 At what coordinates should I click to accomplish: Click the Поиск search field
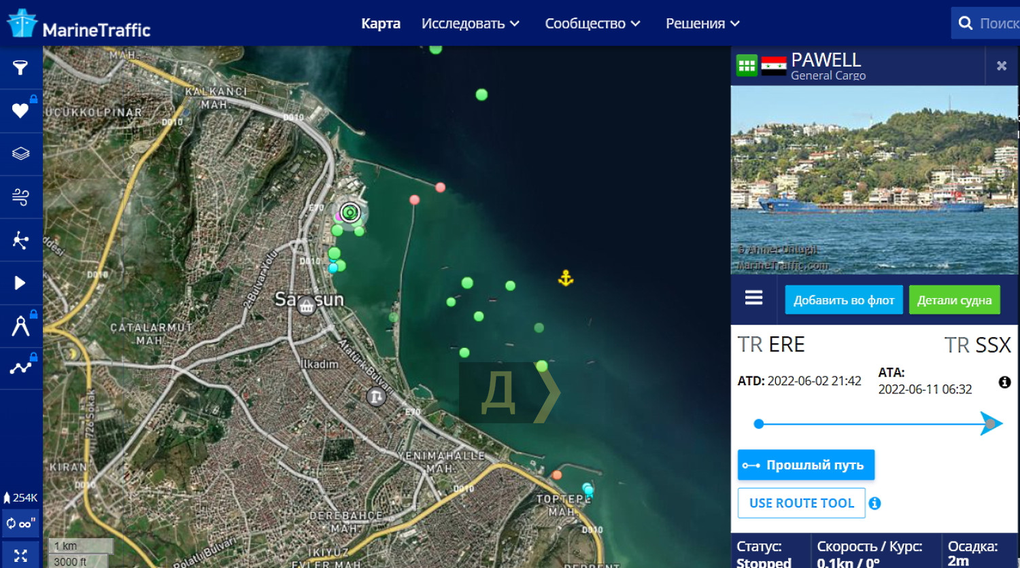pos(997,24)
